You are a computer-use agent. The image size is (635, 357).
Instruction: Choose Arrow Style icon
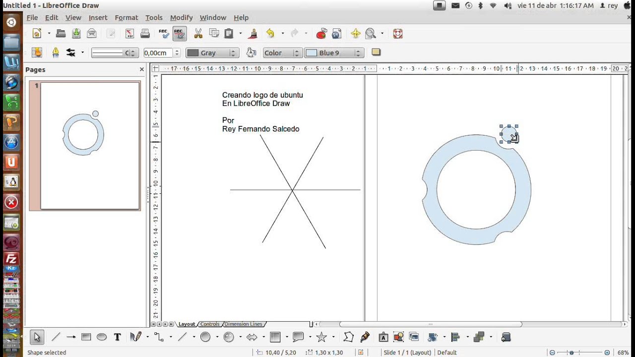click(71, 53)
